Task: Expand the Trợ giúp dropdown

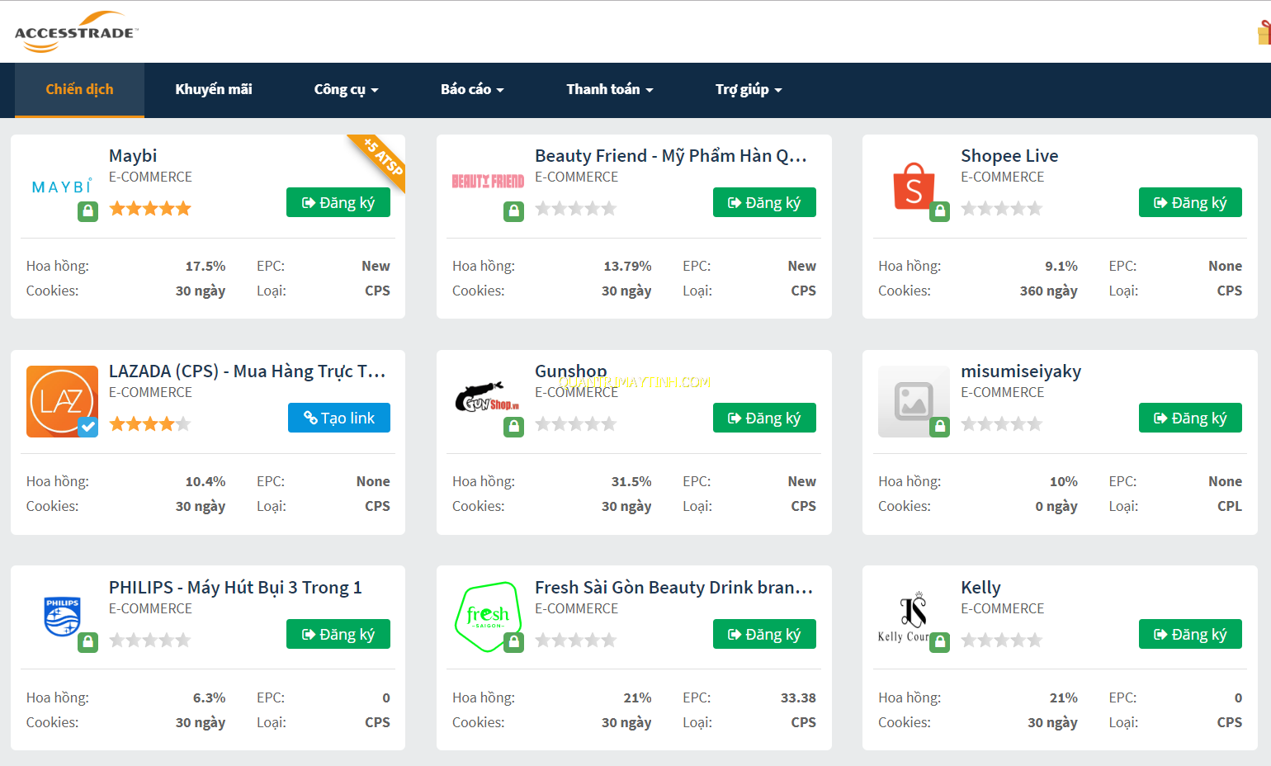Action: click(x=749, y=89)
